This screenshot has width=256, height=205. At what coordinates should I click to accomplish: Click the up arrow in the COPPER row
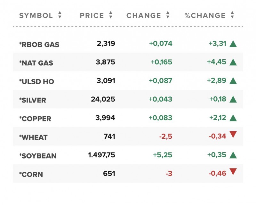[233, 118]
